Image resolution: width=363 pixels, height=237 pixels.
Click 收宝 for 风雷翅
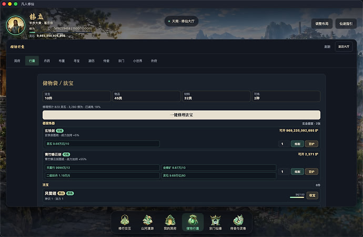[312, 195]
